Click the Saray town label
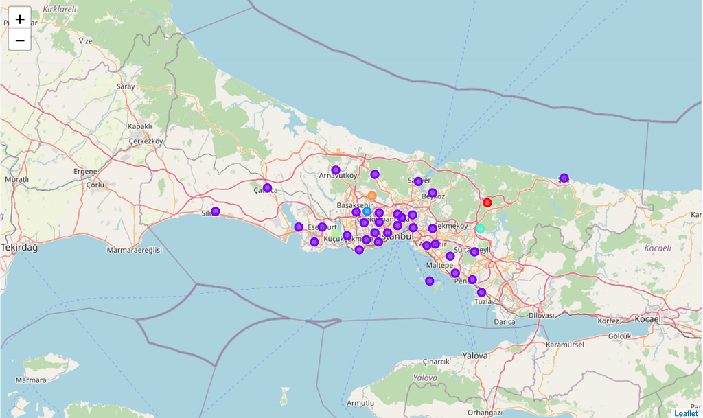Image resolution: width=703 pixels, height=418 pixels. tap(126, 86)
